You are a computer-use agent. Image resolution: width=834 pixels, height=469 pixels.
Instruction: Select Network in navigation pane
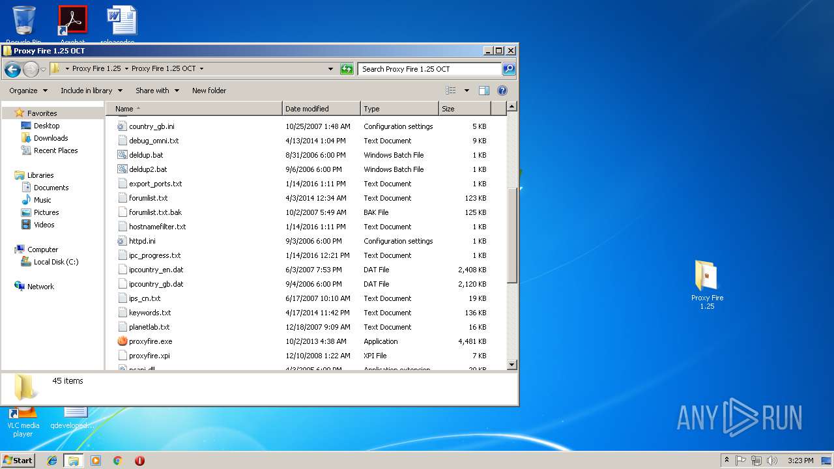pyautogui.click(x=40, y=287)
